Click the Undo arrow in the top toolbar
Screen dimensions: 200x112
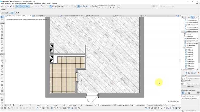click(x=2, y=6)
